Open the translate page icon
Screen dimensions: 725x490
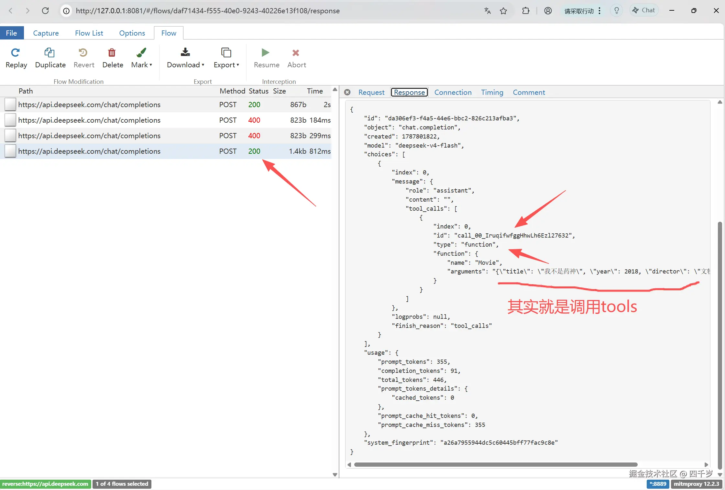(x=488, y=11)
